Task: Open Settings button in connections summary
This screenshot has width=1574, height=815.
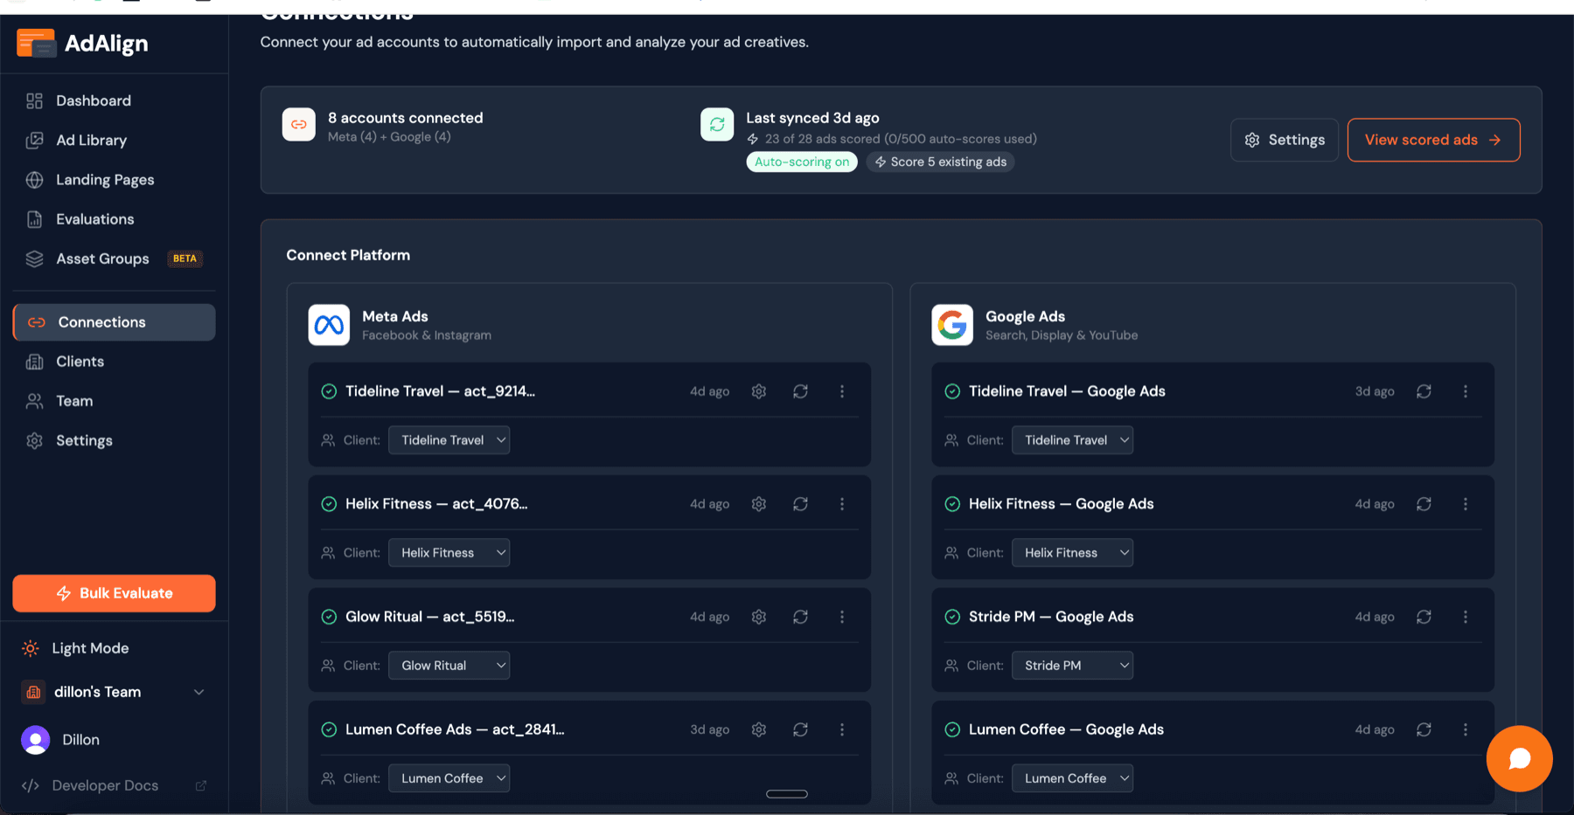Action: coord(1284,140)
